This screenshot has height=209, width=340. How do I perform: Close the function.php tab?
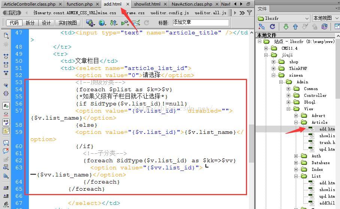[97, 4]
